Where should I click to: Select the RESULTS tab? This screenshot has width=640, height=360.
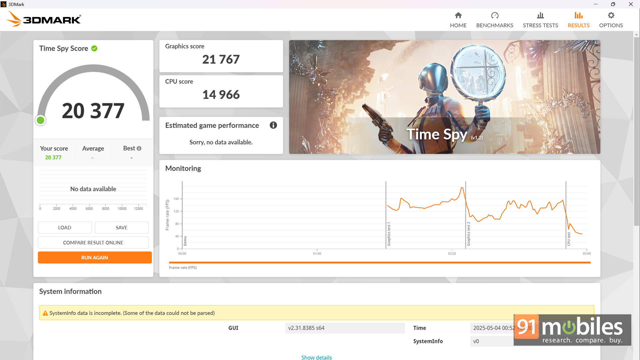578,20
